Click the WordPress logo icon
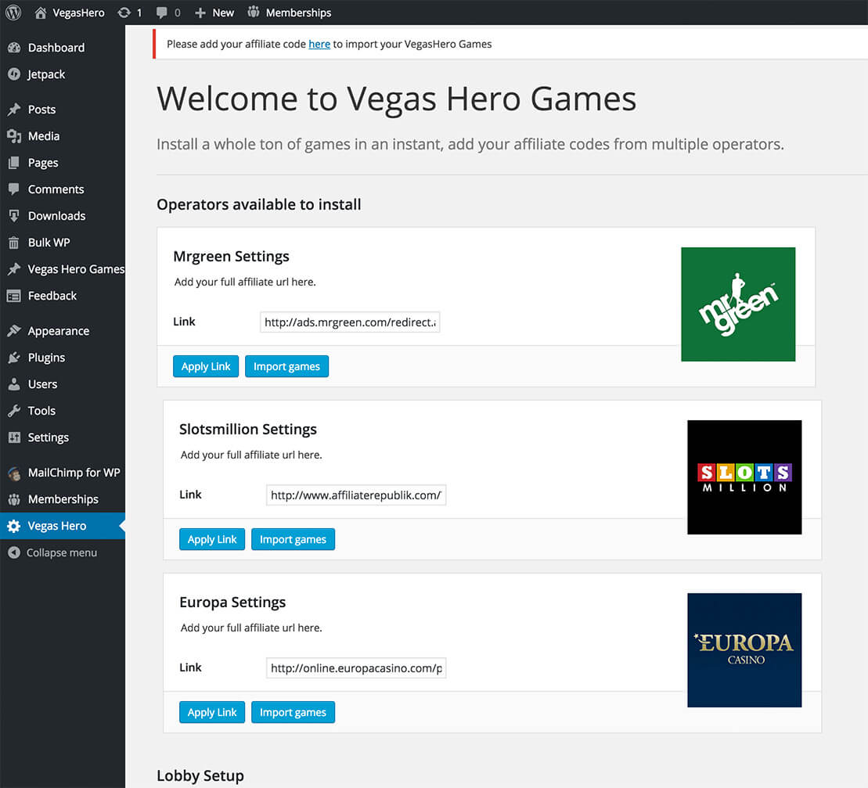Viewport: 868px width, 788px height. pyautogui.click(x=13, y=13)
